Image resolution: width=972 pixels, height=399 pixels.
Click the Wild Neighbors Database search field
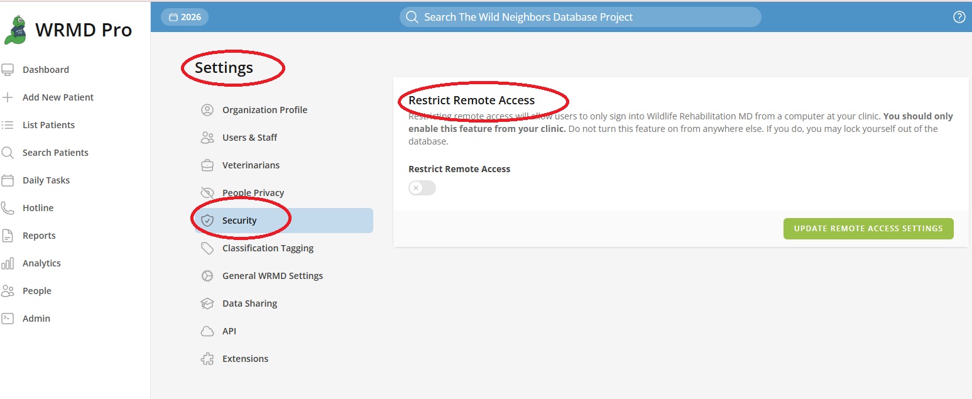point(580,17)
